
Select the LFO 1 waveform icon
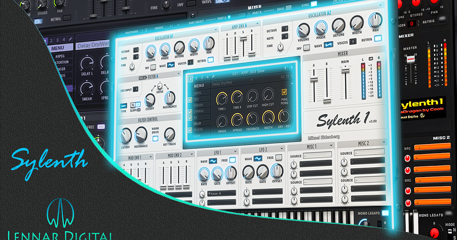[213, 161]
